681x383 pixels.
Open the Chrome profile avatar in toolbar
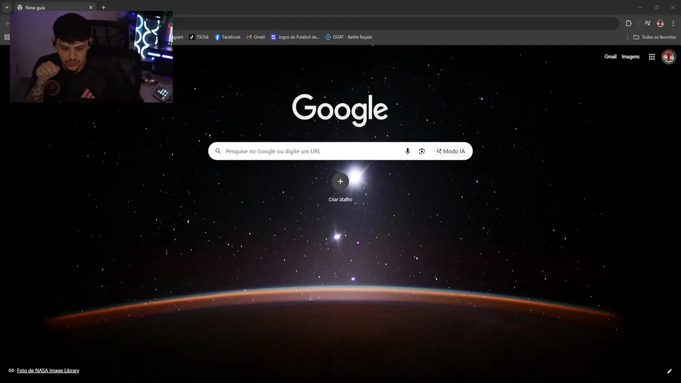click(x=660, y=23)
